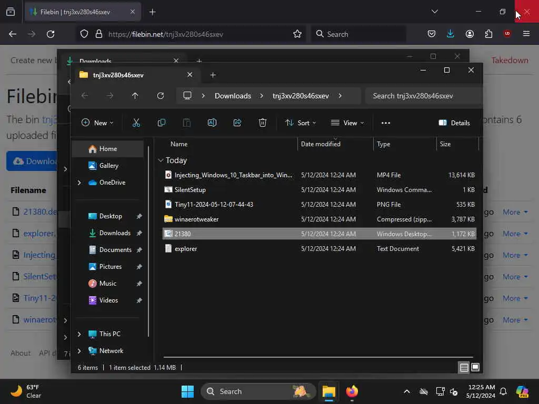Open the Sort dropdown menu

point(300,123)
